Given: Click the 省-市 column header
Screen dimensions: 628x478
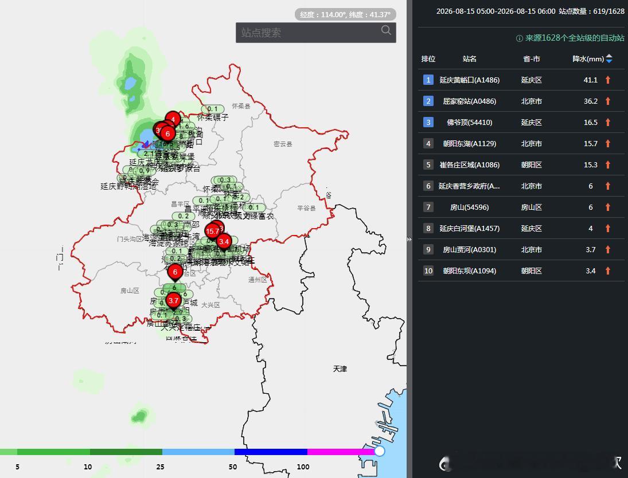Looking at the screenshot, I should (x=532, y=59).
